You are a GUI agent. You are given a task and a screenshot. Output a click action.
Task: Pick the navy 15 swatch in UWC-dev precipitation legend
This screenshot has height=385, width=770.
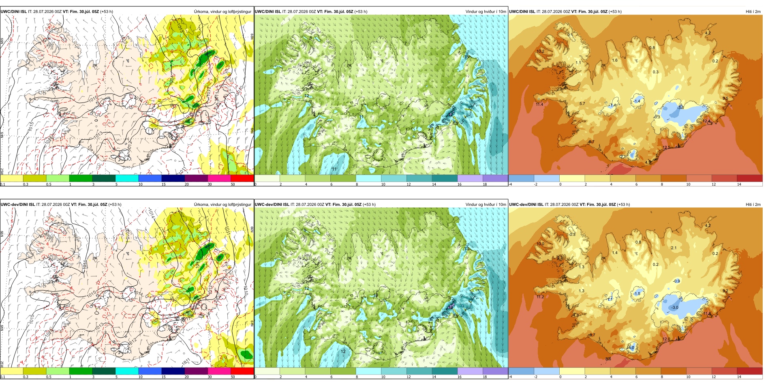173,371
